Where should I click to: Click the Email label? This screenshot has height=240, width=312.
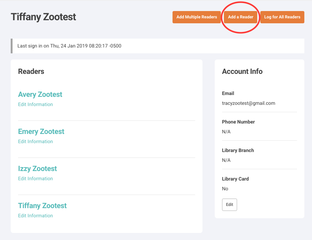(x=228, y=93)
